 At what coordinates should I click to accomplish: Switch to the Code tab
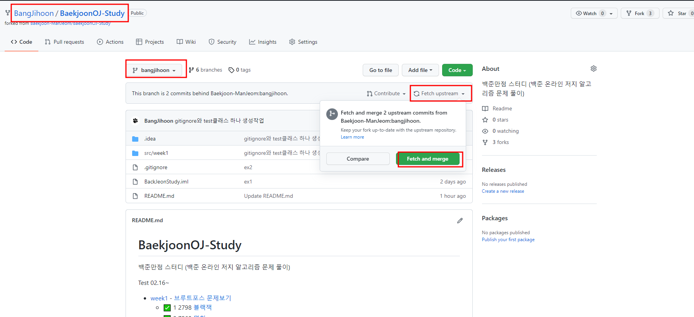pyautogui.click(x=22, y=42)
